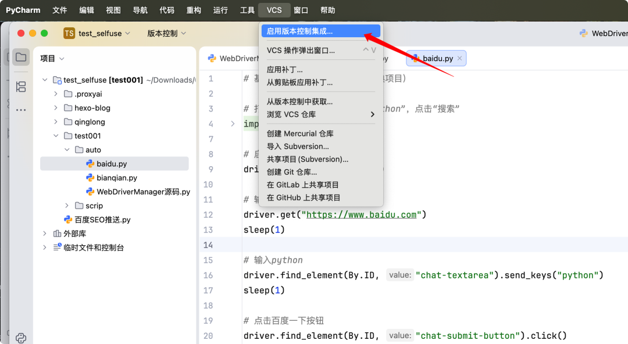Viewport: 628px width, 344px height.
Task: Close the baidu.py editor tab
Action: tap(459, 58)
